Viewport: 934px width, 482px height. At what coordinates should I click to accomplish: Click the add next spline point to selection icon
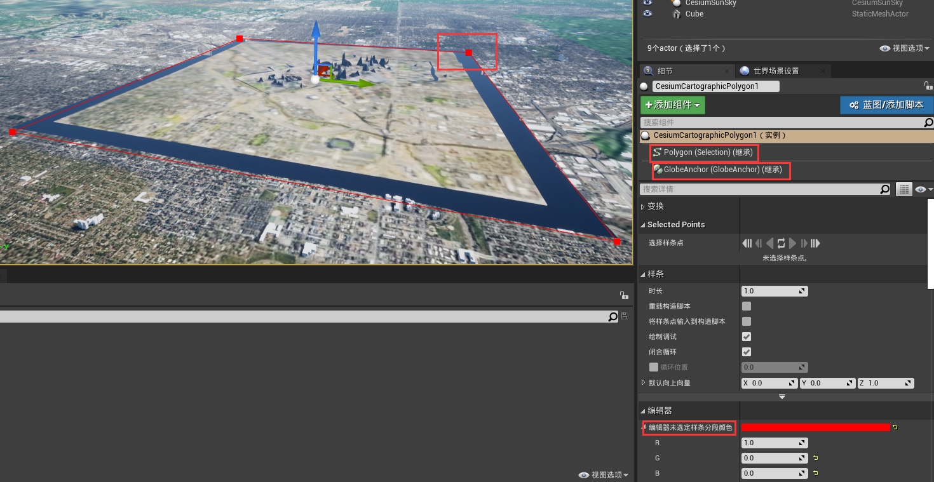click(x=804, y=243)
